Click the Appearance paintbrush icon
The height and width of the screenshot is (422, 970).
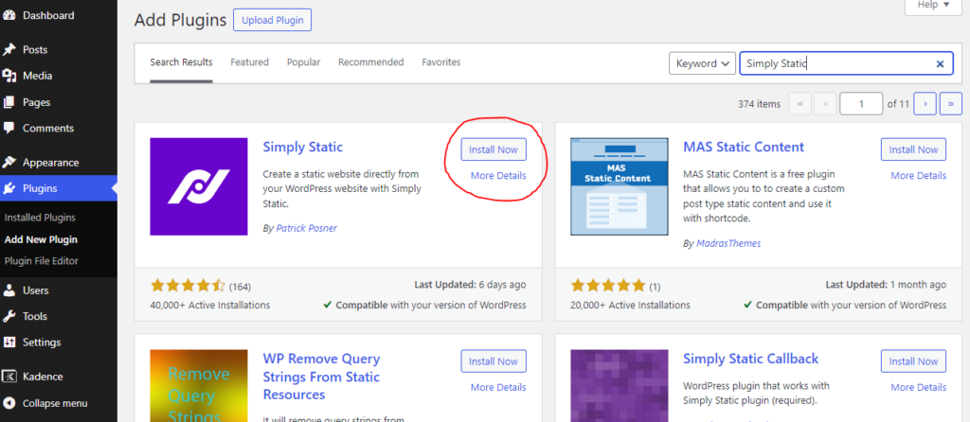point(9,163)
